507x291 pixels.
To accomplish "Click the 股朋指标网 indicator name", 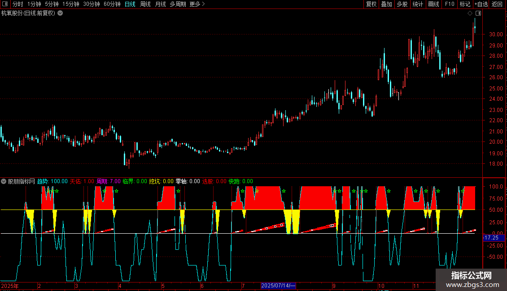I will [22, 181].
